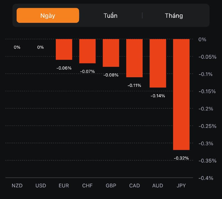Select the CAD bar in chart
The image size is (222, 199).
pos(134,58)
